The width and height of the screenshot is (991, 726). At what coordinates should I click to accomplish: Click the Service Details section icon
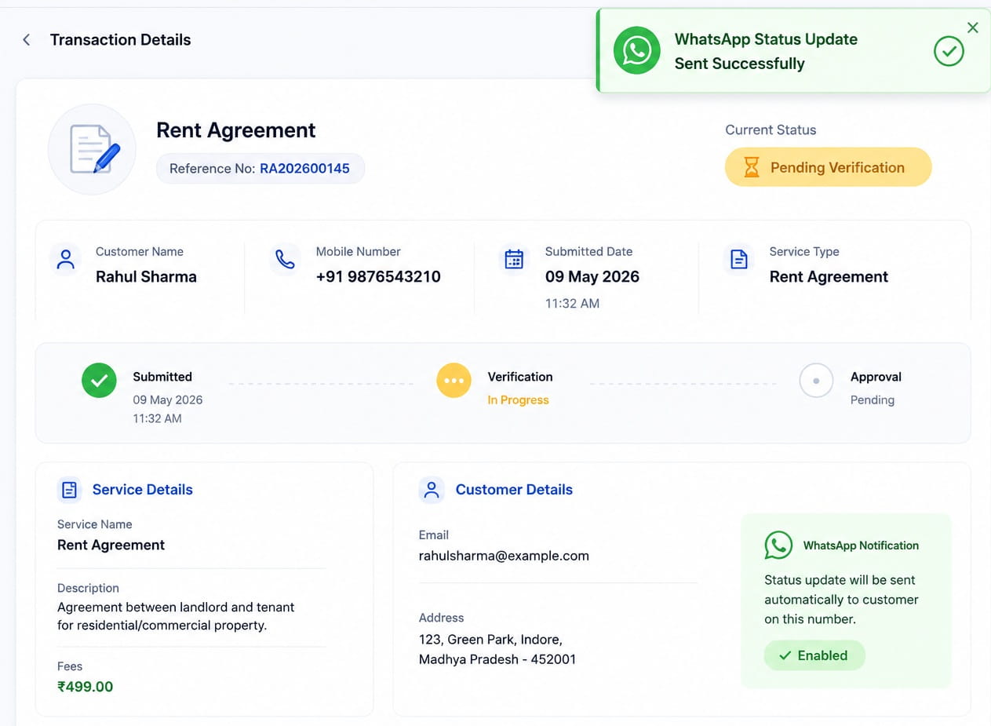[69, 490]
